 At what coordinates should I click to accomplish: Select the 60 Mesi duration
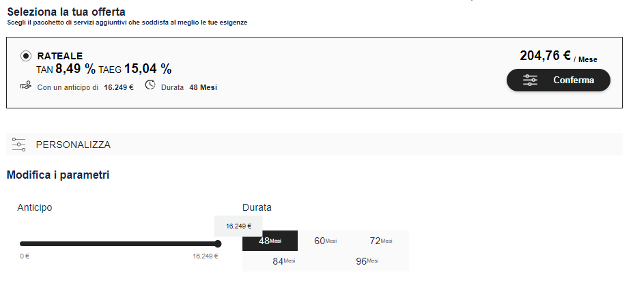tap(326, 241)
